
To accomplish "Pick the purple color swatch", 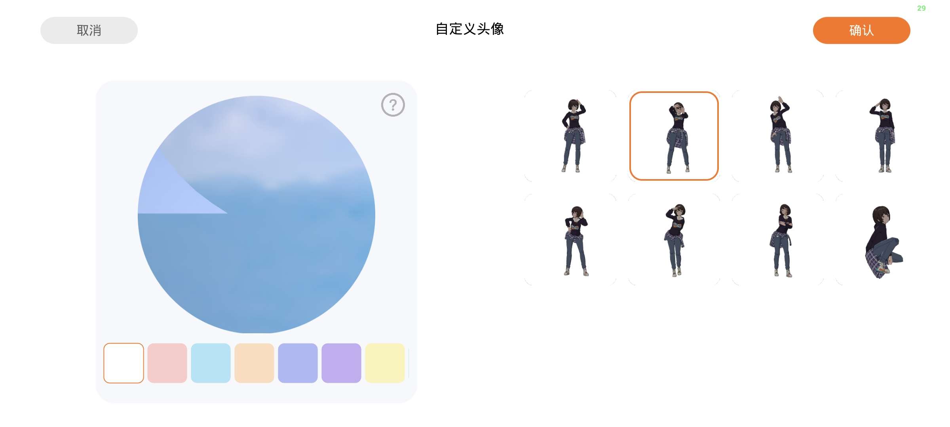I will pyautogui.click(x=341, y=363).
